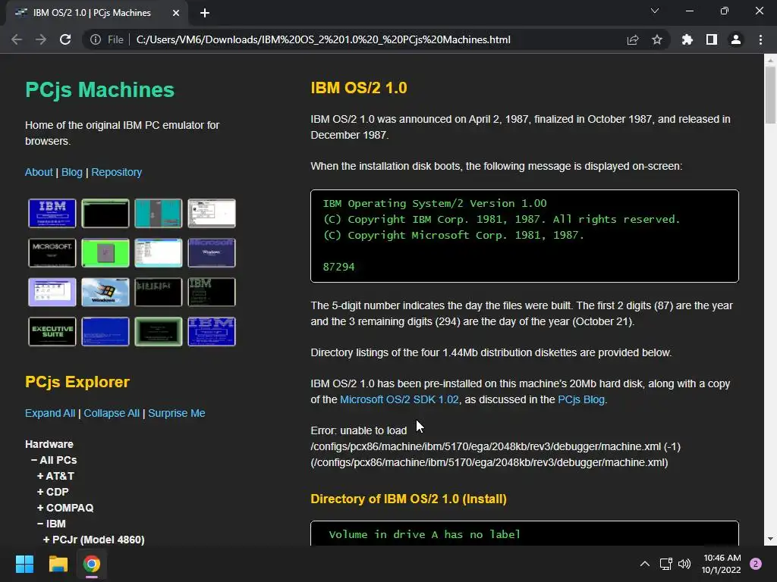
Task: Click the scrollbar up arrow
Action: click(x=769, y=60)
